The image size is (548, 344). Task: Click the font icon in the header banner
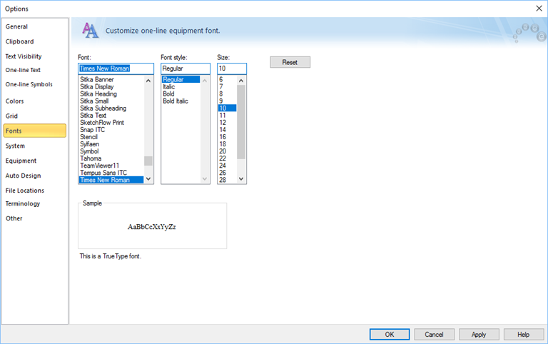pyautogui.click(x=90, y=30)
